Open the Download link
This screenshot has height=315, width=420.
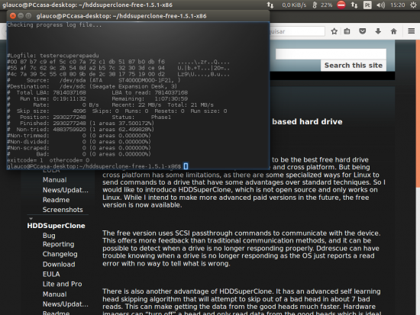(59, 264)
